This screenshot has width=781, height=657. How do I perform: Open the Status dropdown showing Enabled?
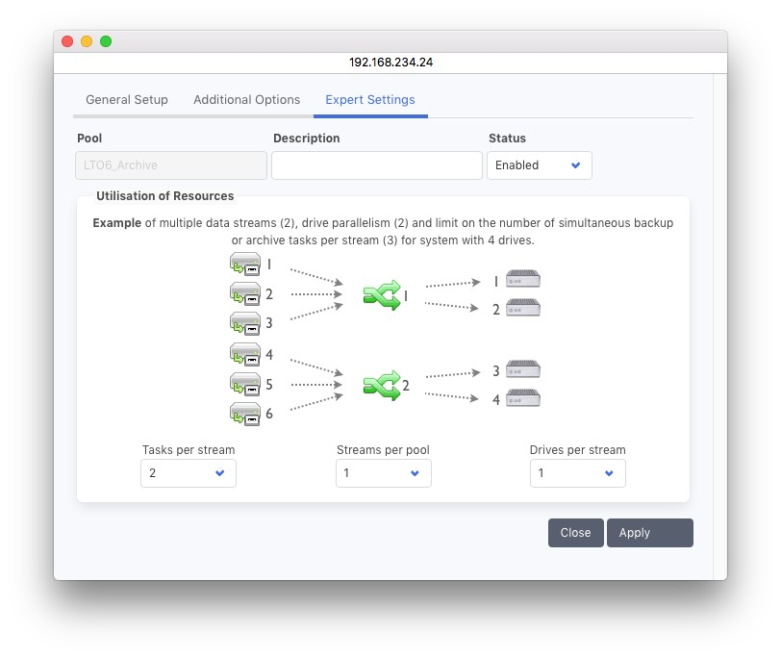pos(539,165)
